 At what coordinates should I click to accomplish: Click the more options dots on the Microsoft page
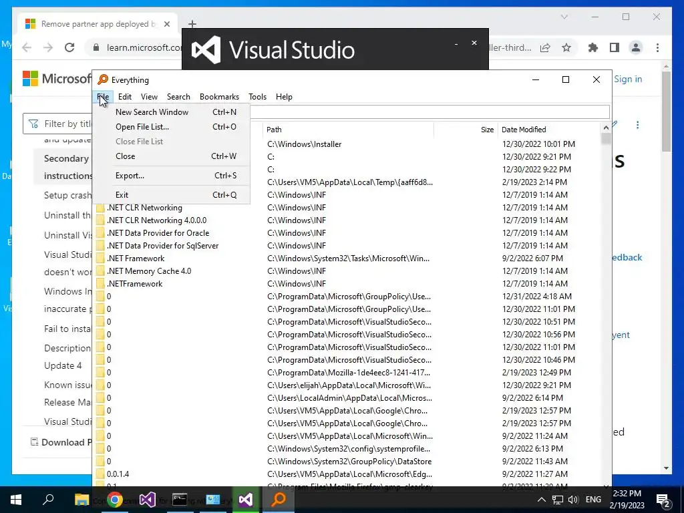pos(637,125)
